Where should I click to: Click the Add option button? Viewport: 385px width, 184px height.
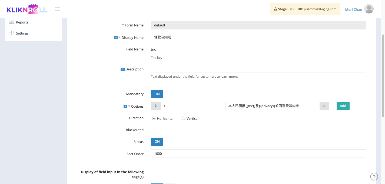[343, 106]
